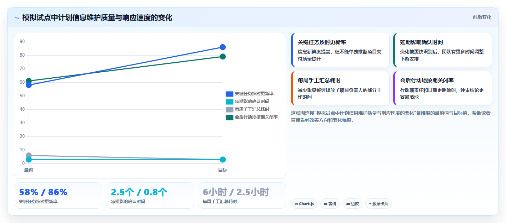Click the icon inside the Chart.js chip
Screen dimensions: 506x223
pyautogui.click(x=296, y=204)
